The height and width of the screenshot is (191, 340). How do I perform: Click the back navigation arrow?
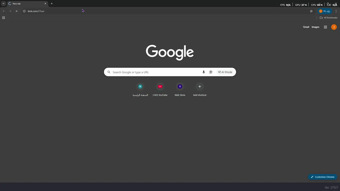4,11
